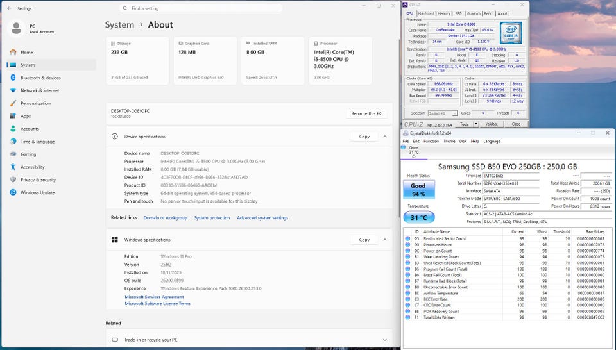This screenshot has height=350, width=616.
Task: Click the Find a setting search box
Action: pos(201,8)
